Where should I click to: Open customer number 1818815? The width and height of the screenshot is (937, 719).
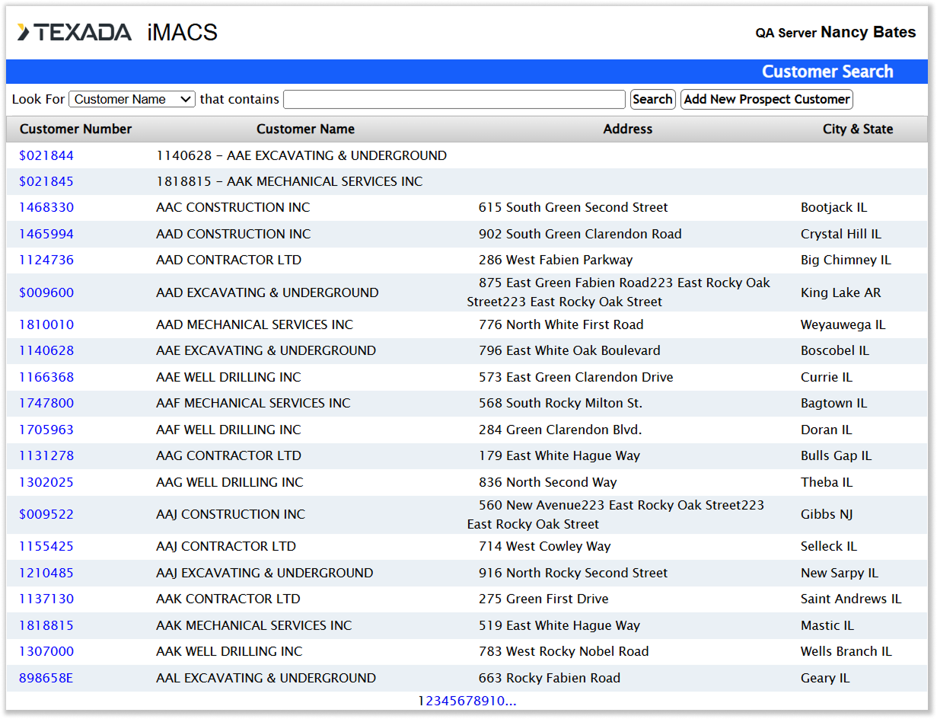coord(46,625)
